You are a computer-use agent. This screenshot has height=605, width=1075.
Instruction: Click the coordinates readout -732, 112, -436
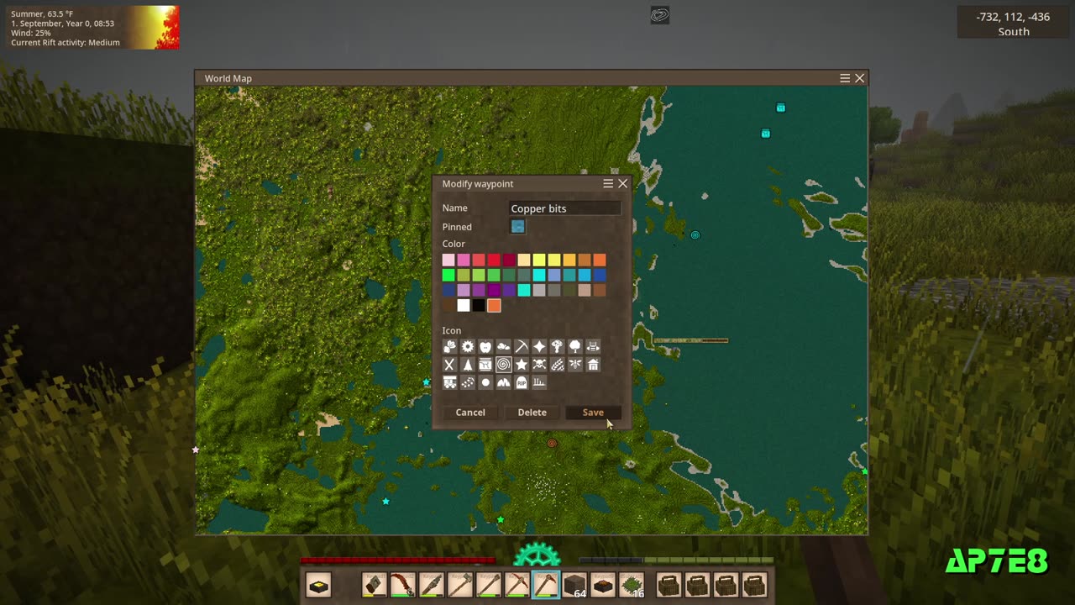(x=1013, y=17)
